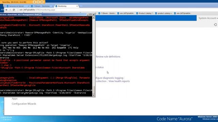This screenshot has width=218, height=122.
Task: Go back using the browser back arrow
Action: [x=6, y=10]
